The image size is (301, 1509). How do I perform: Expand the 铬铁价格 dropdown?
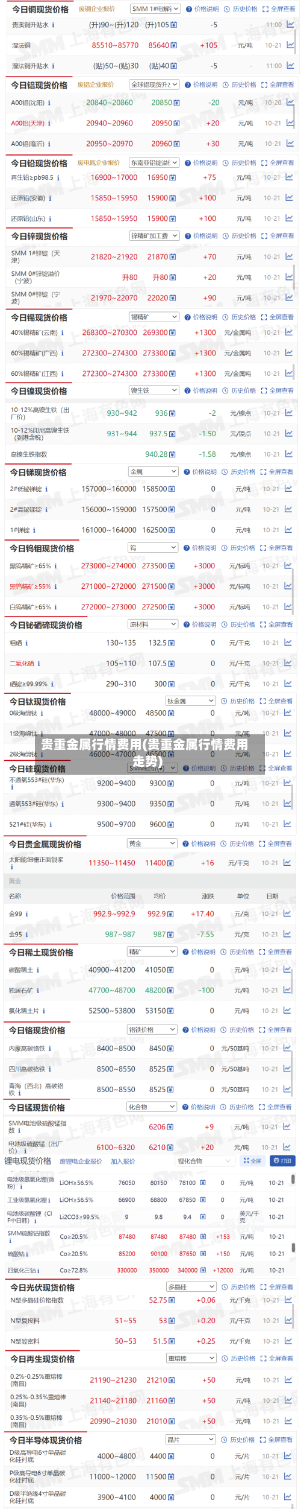click(152, 1029)
